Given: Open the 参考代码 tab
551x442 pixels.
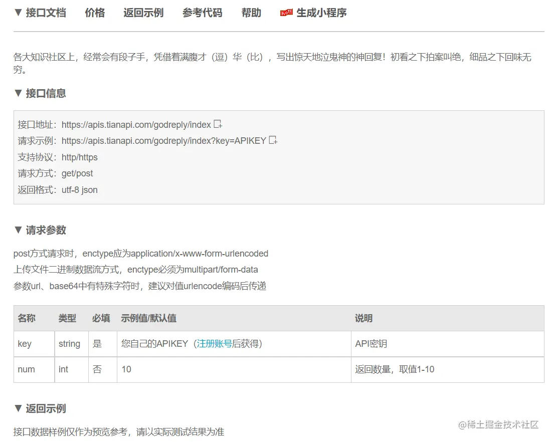Looking at the screenshot, I should pos(203,13).
